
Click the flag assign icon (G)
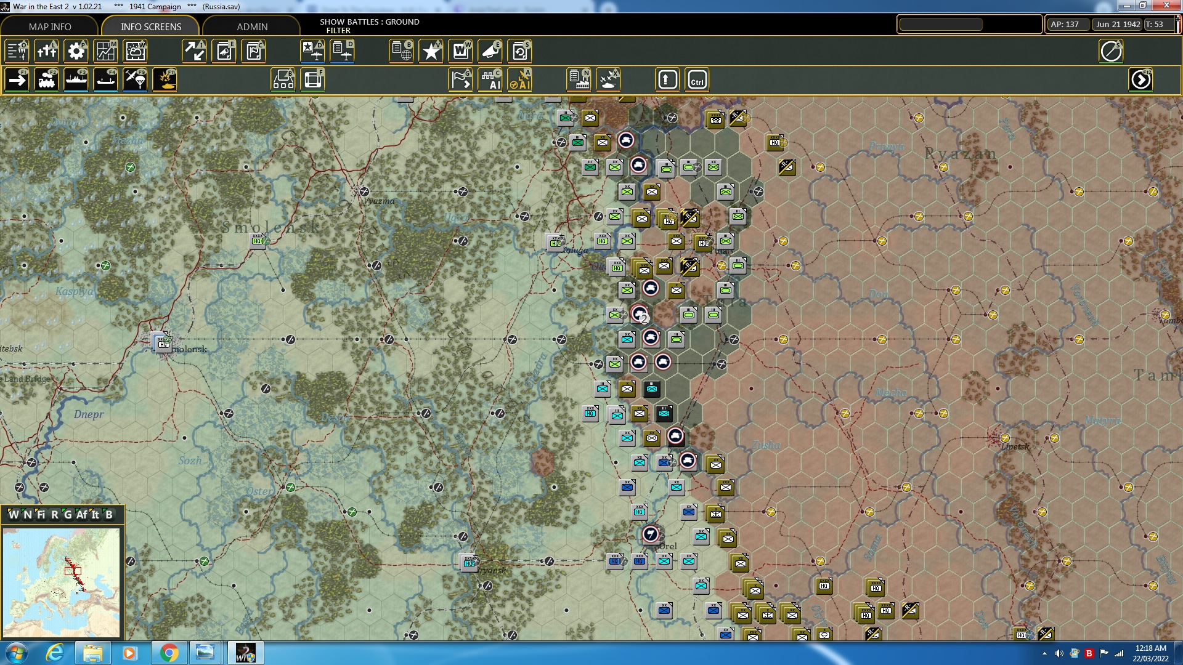coord(460,79)
